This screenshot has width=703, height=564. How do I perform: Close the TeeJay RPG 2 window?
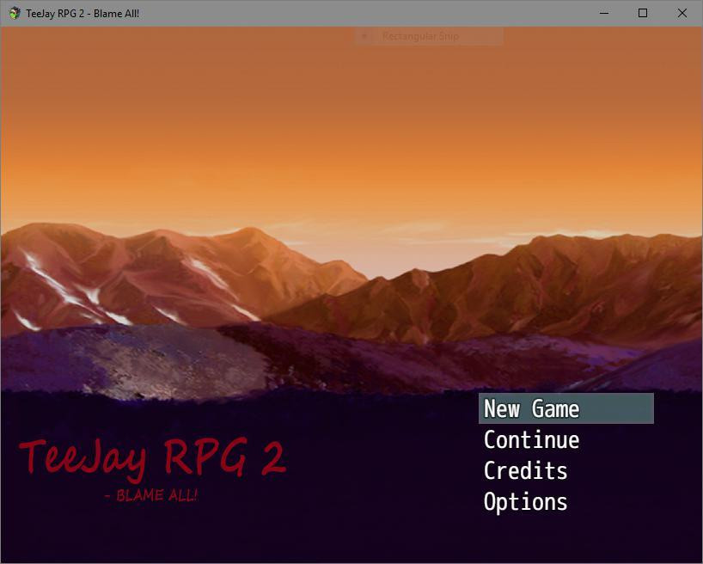coord(682,13)
